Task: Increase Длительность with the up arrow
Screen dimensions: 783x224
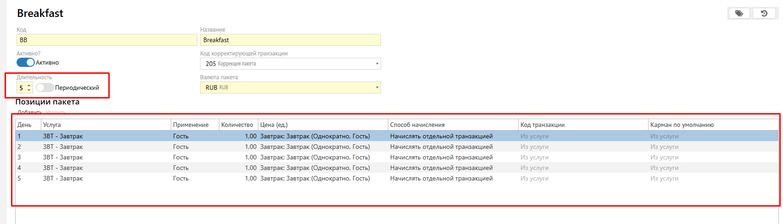Action: pyautogui.click(x=29, y=85)
